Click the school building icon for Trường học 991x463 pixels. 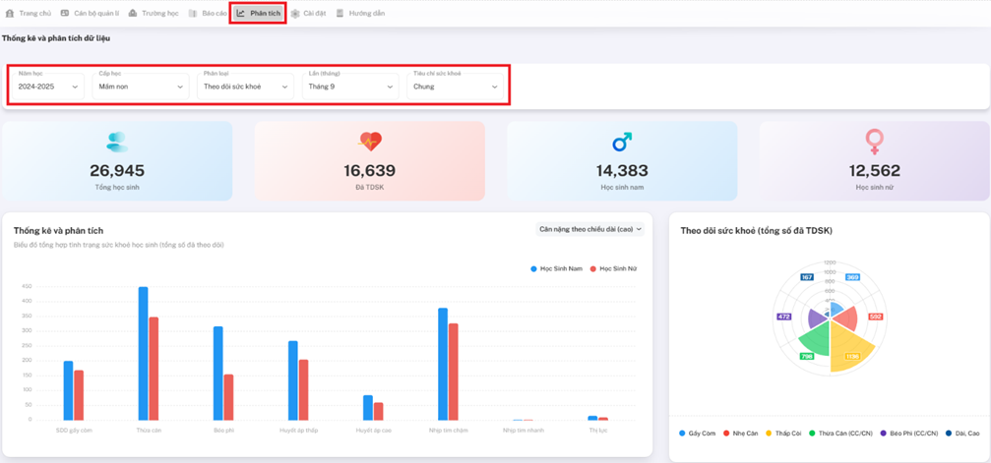click(133, 14)
